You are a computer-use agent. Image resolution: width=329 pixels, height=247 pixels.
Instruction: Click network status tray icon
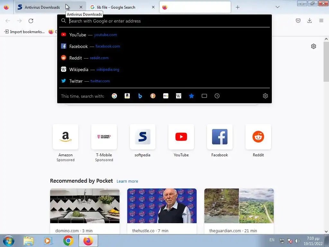point(282,241)
